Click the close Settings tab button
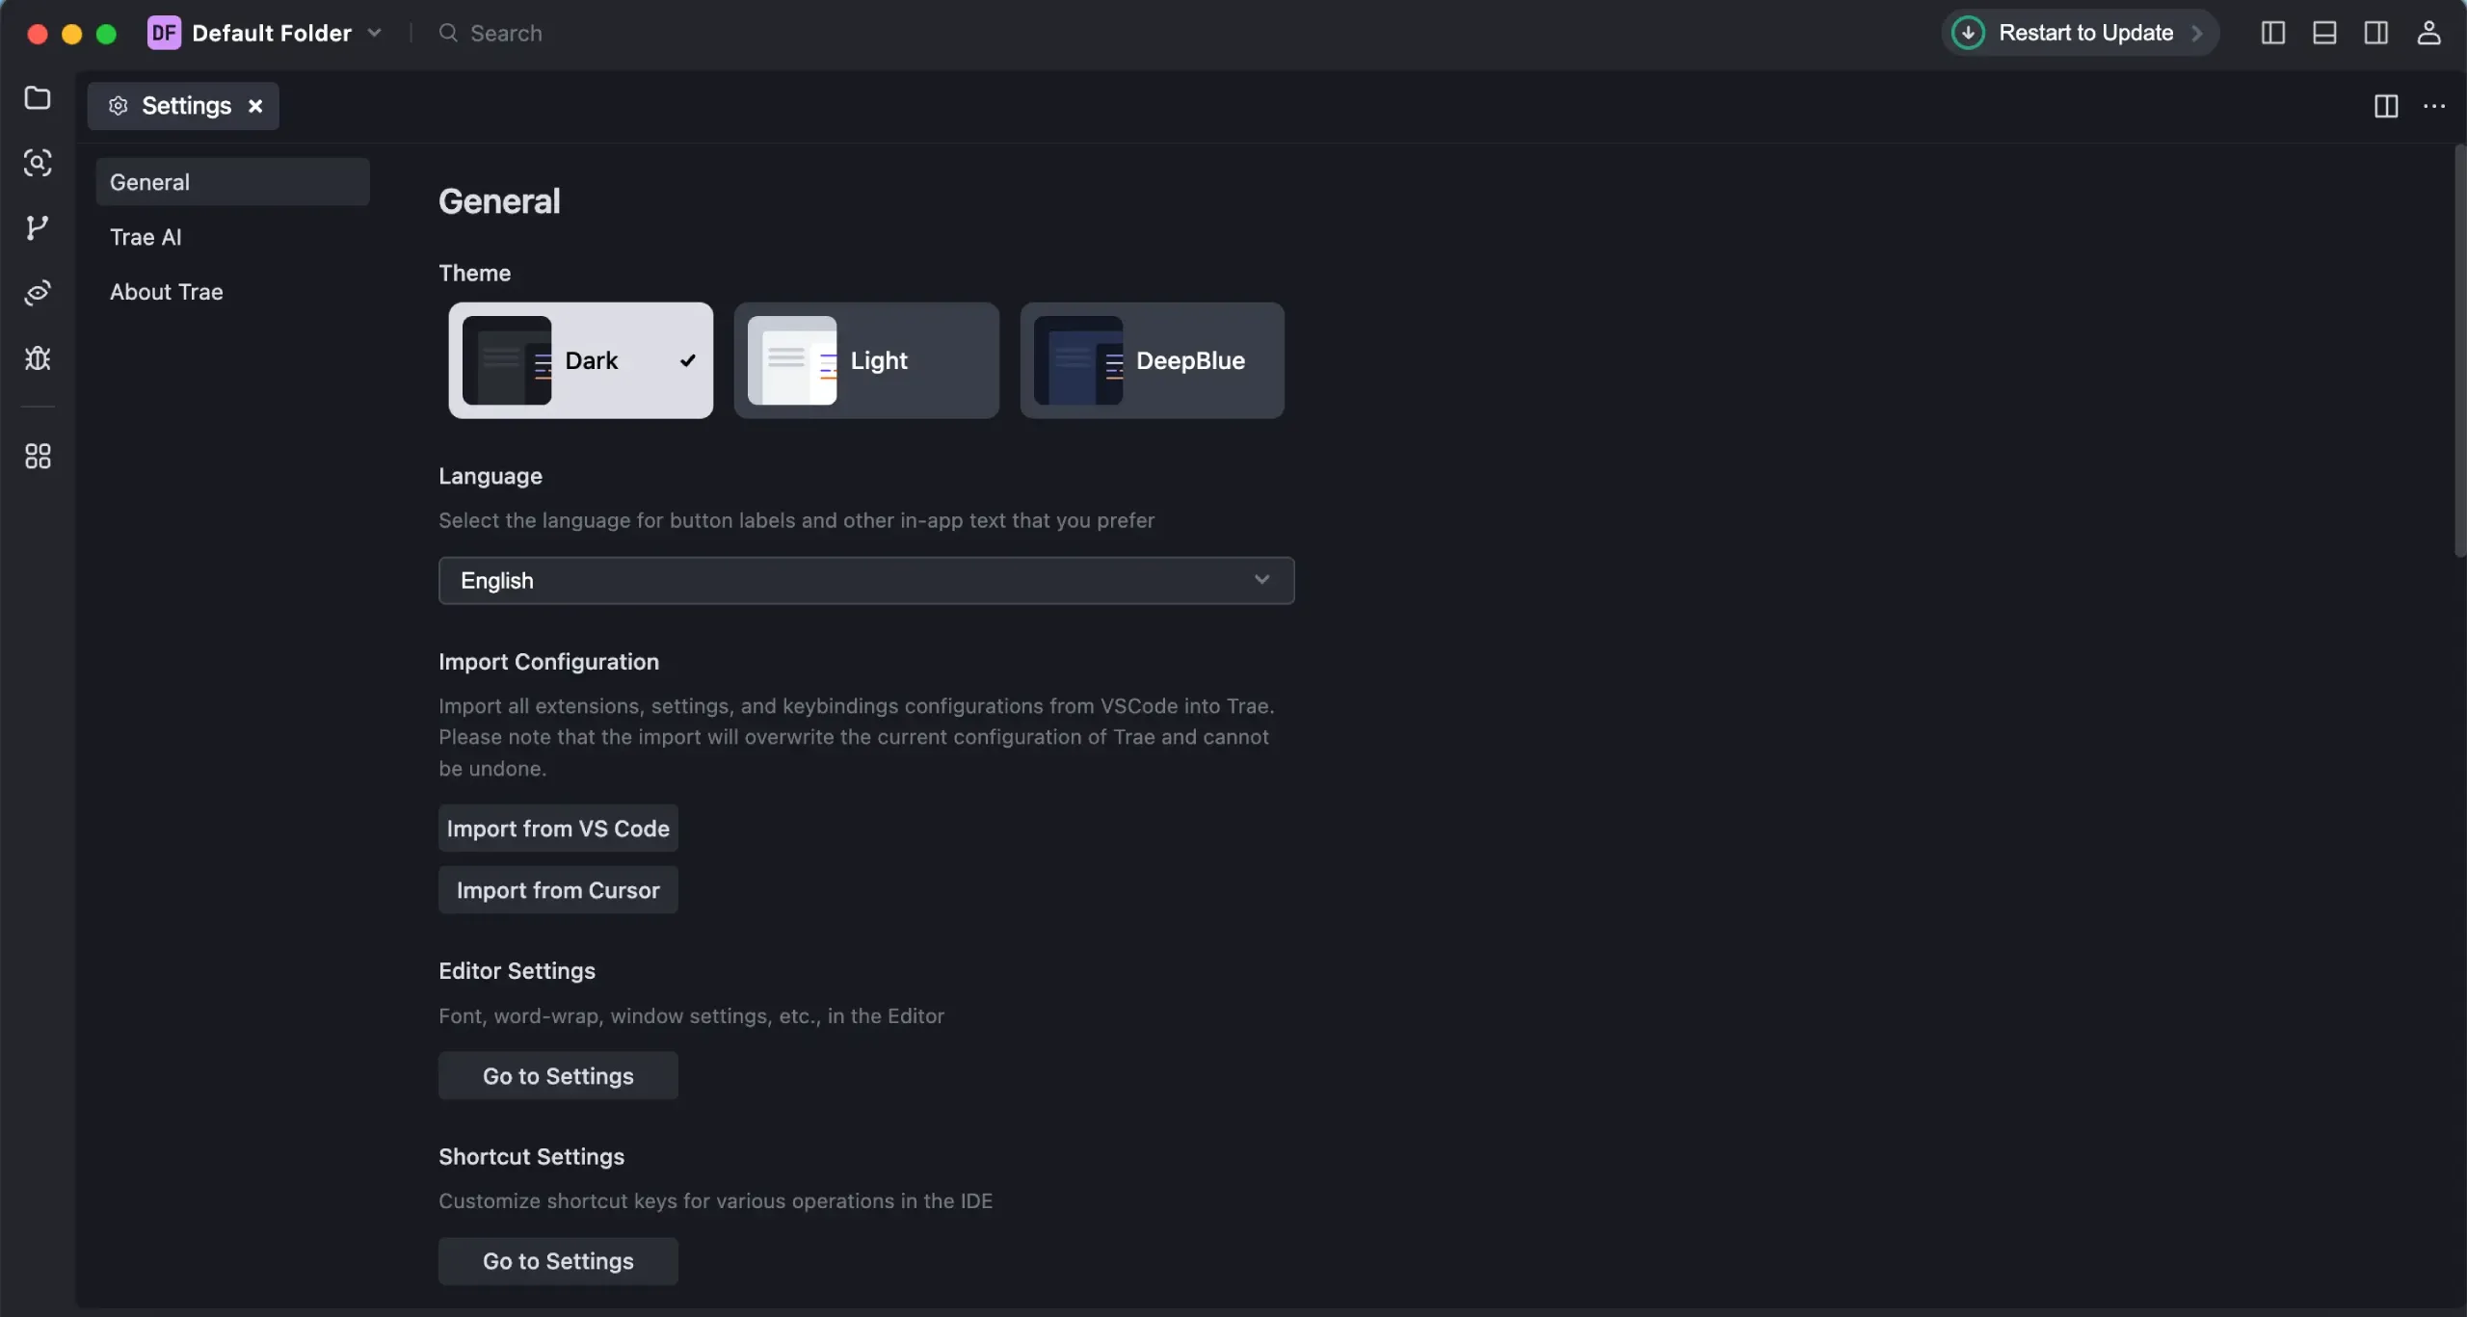The height and width of the screenshot is (1317, 2467). coord(254,104)
